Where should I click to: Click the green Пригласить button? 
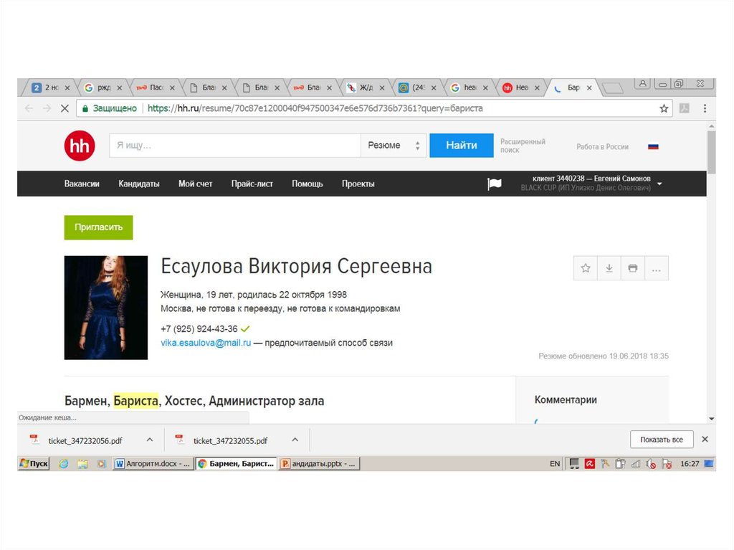coord(98,227)
